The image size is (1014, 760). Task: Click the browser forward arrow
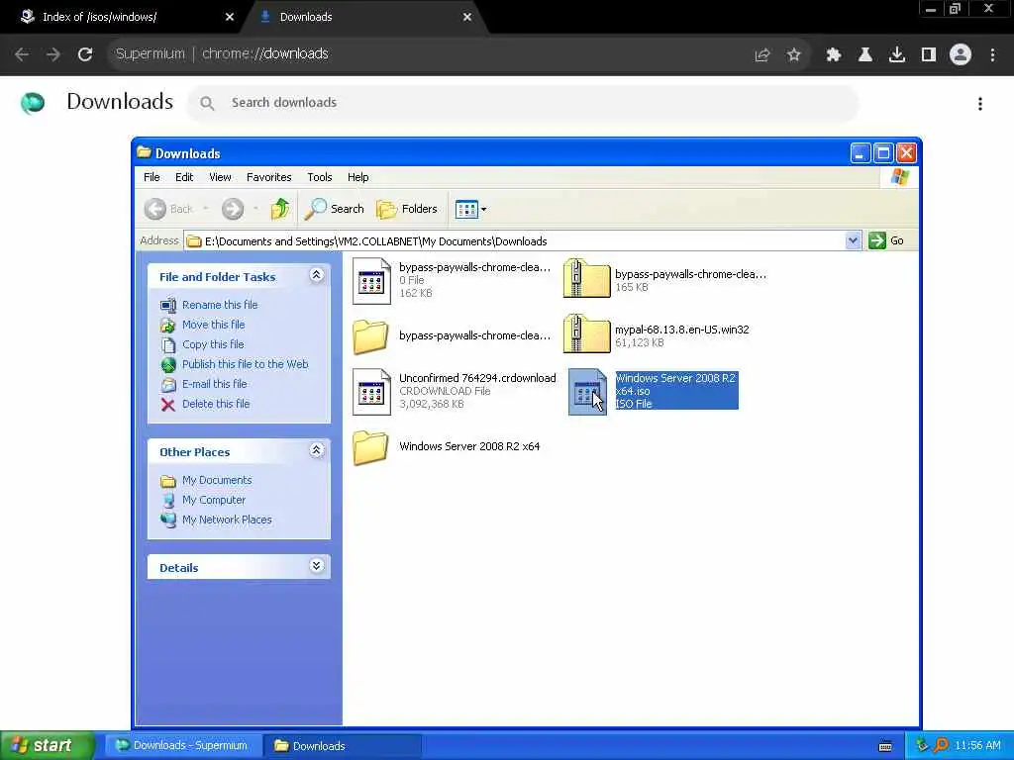point(53,54)
